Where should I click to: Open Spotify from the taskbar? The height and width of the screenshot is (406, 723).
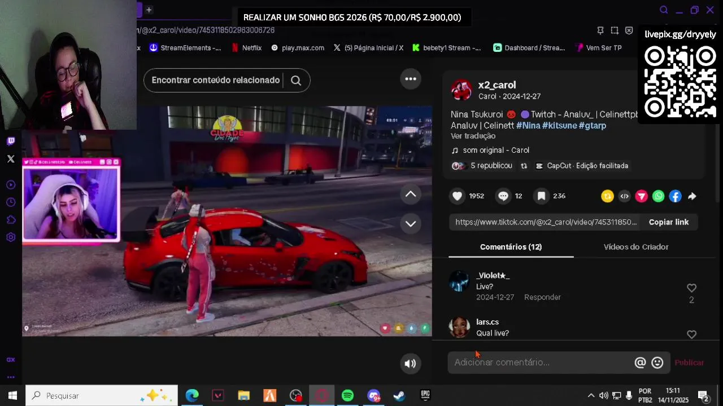(347, 396)
